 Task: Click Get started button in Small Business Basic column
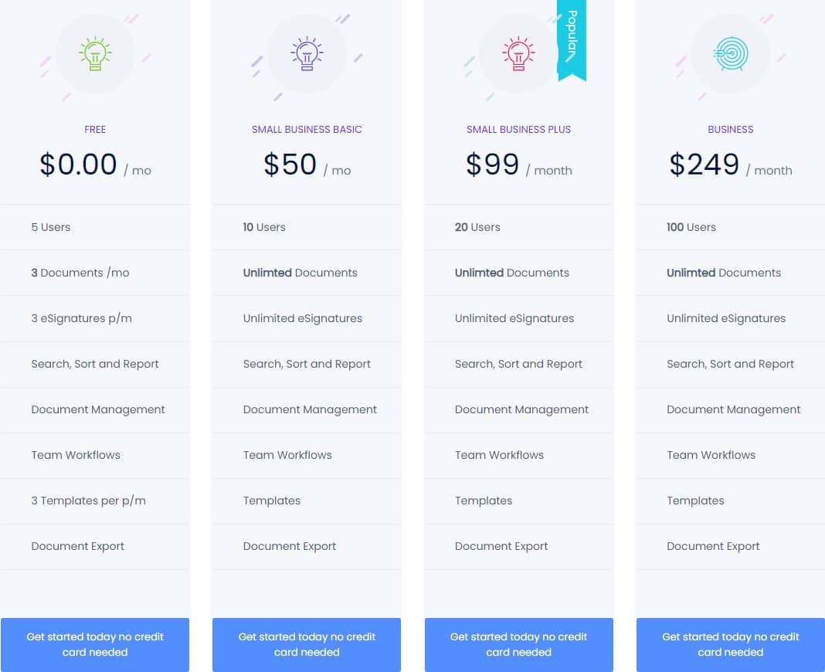307,644
